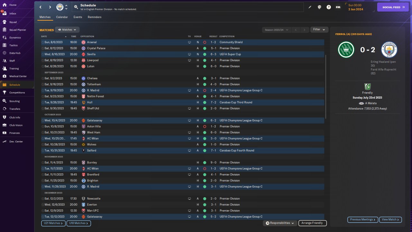
Task: Open the Matches view dropdown
Action: coord(67,30)
